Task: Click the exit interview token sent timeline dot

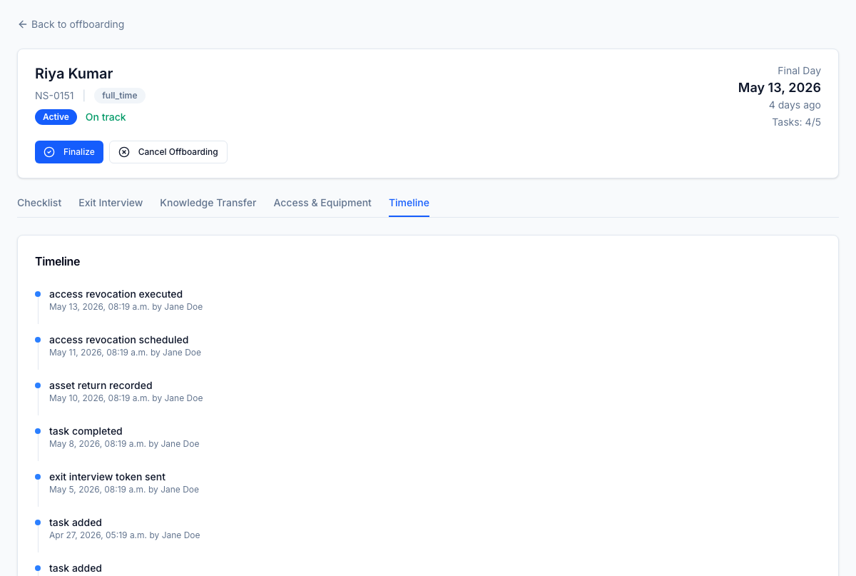Action: coord(38,476)
